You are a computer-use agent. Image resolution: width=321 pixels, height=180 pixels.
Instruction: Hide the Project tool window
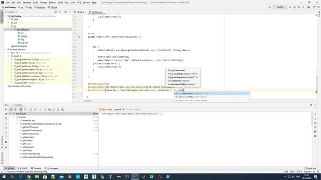tap(70, 12)
